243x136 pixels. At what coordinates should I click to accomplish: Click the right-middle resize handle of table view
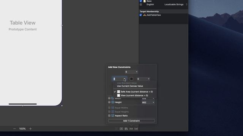(x=62, y=25)
